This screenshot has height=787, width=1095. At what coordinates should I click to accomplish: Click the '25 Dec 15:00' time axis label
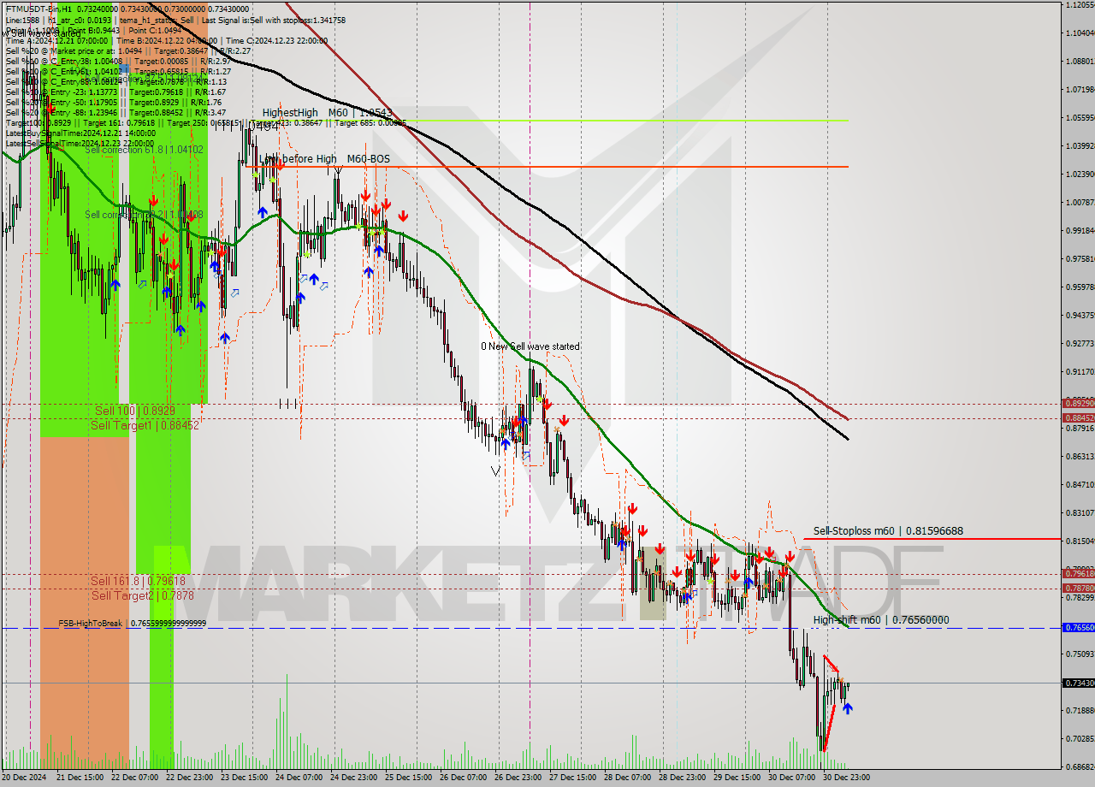[x=409, y=778]
